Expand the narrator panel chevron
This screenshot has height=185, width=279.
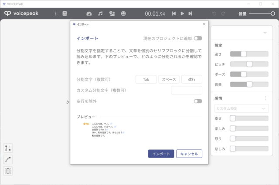(265, 33)
